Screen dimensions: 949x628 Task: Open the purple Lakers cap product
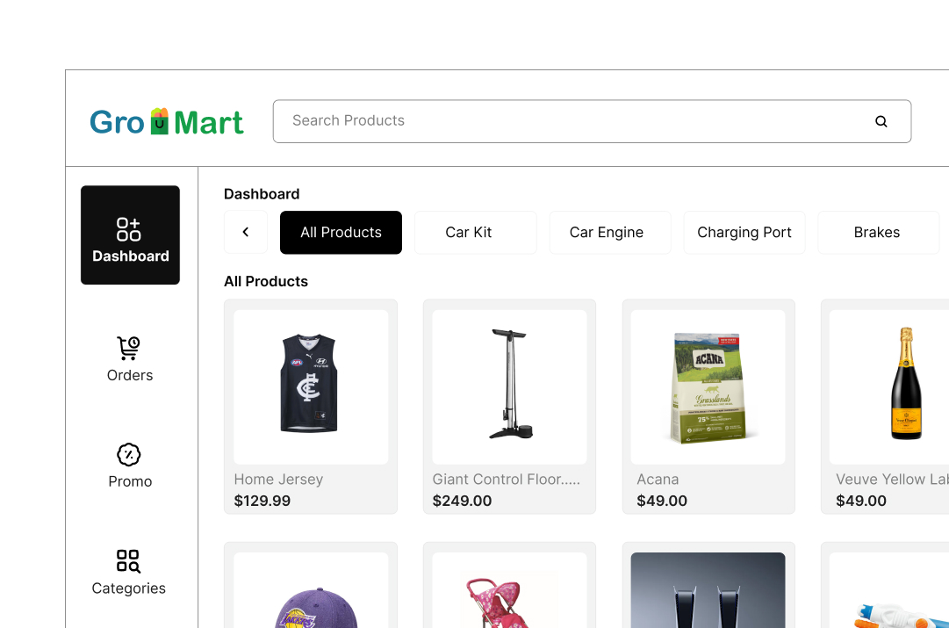pyautogui.click(x=311, y=586)
